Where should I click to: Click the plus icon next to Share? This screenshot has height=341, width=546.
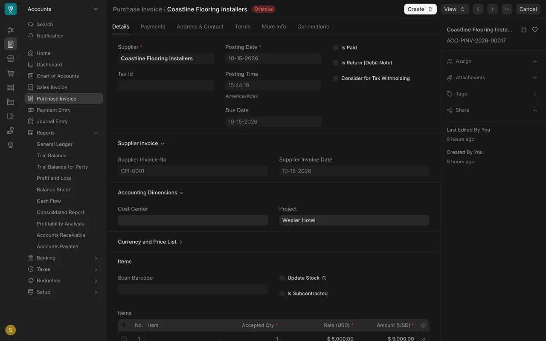[535, 110]
